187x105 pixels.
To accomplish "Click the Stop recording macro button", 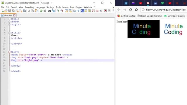I will click(109, 11).
